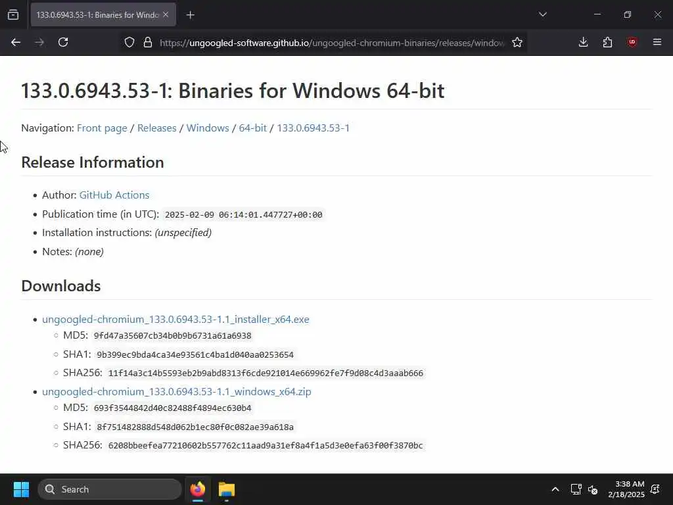Open tracking protection shield panel
This screenshot has width=673, height=505.
click(129, 42)
